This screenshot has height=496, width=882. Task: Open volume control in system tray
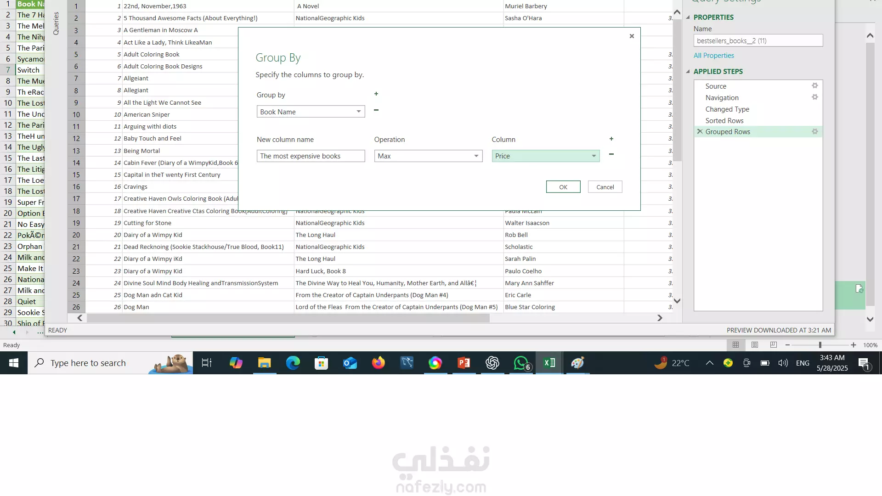783,363
